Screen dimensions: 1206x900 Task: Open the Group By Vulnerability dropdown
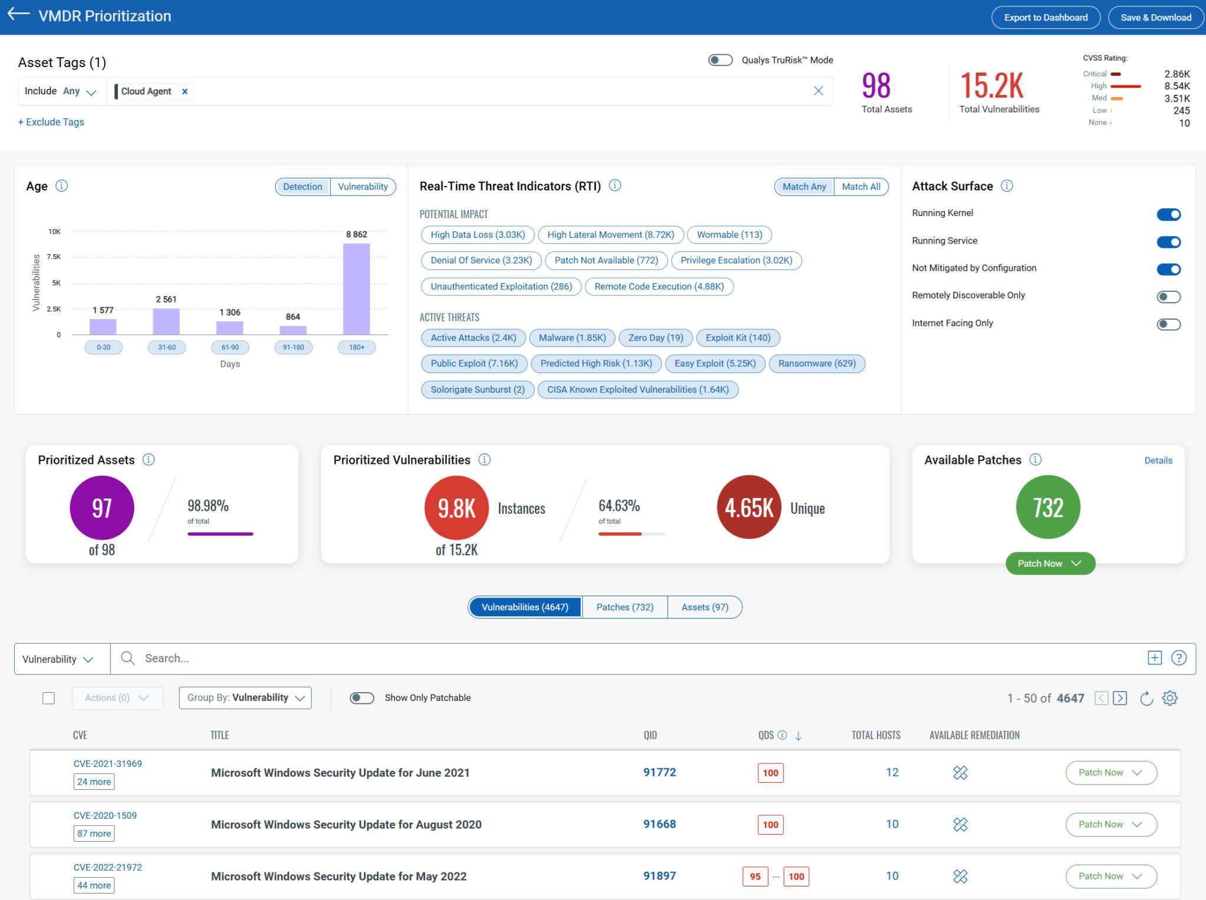244,698
